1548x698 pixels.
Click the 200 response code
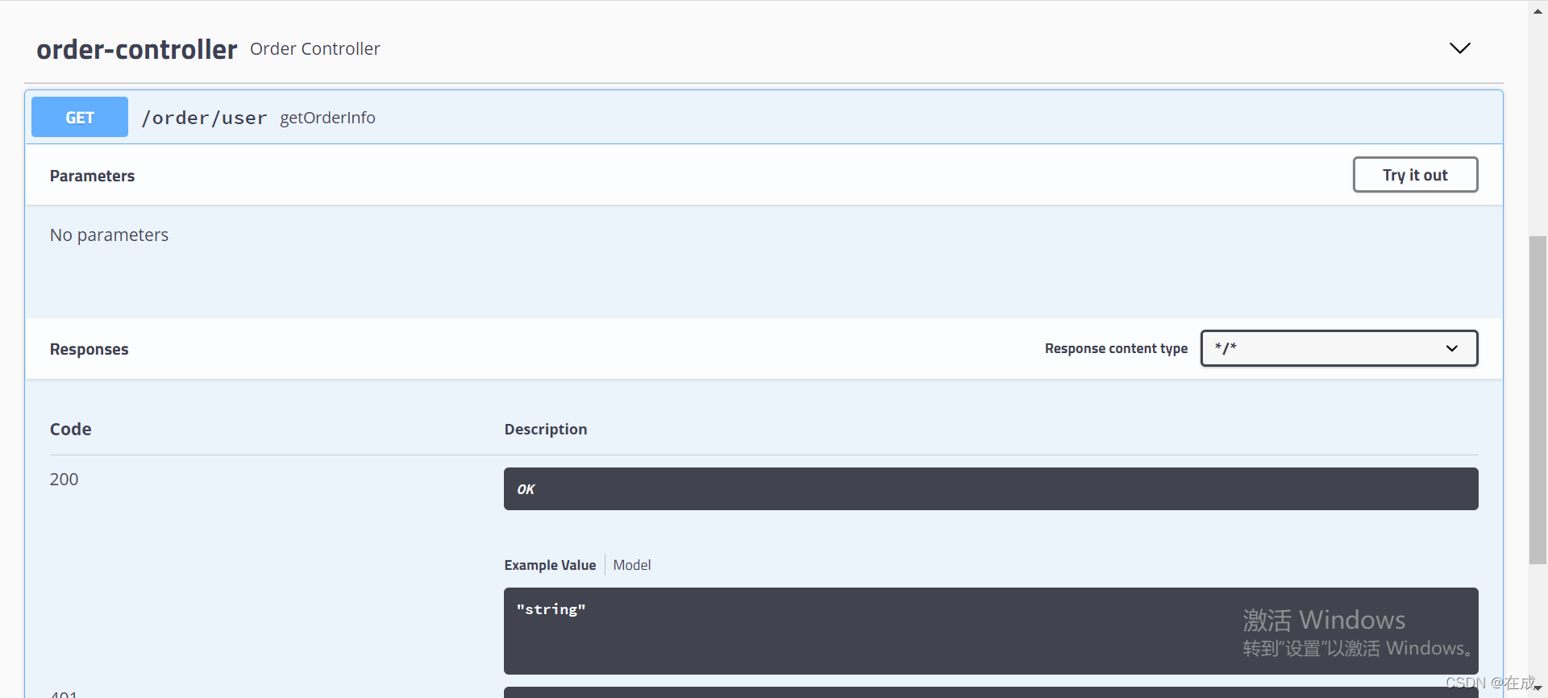point(64,480)
